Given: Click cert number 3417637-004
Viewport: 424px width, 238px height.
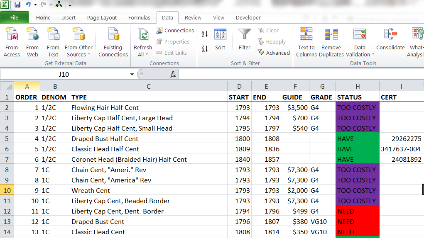Looking at the screenshot, I should click(401, 149).
